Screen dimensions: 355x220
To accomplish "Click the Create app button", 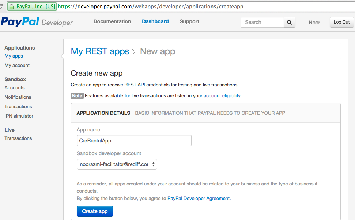I will (95, 211).
